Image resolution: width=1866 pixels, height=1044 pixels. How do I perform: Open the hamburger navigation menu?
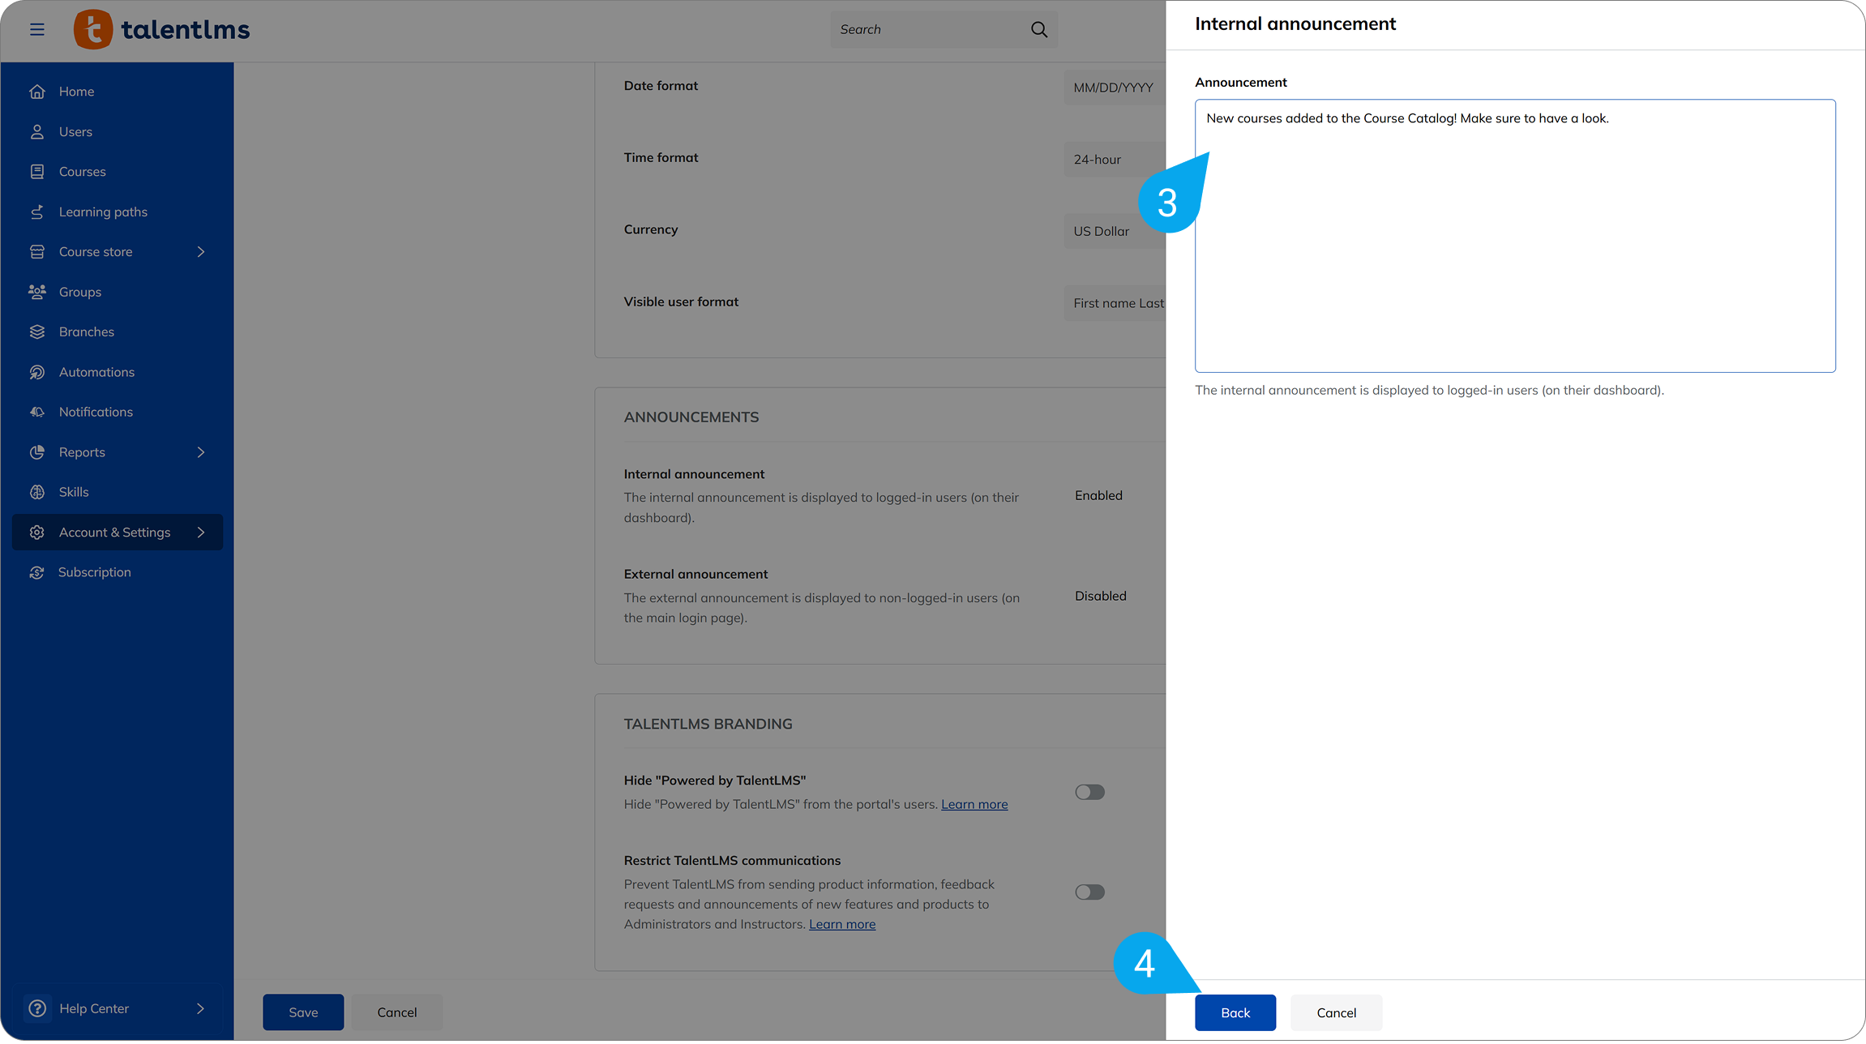[x=37, y=29]
